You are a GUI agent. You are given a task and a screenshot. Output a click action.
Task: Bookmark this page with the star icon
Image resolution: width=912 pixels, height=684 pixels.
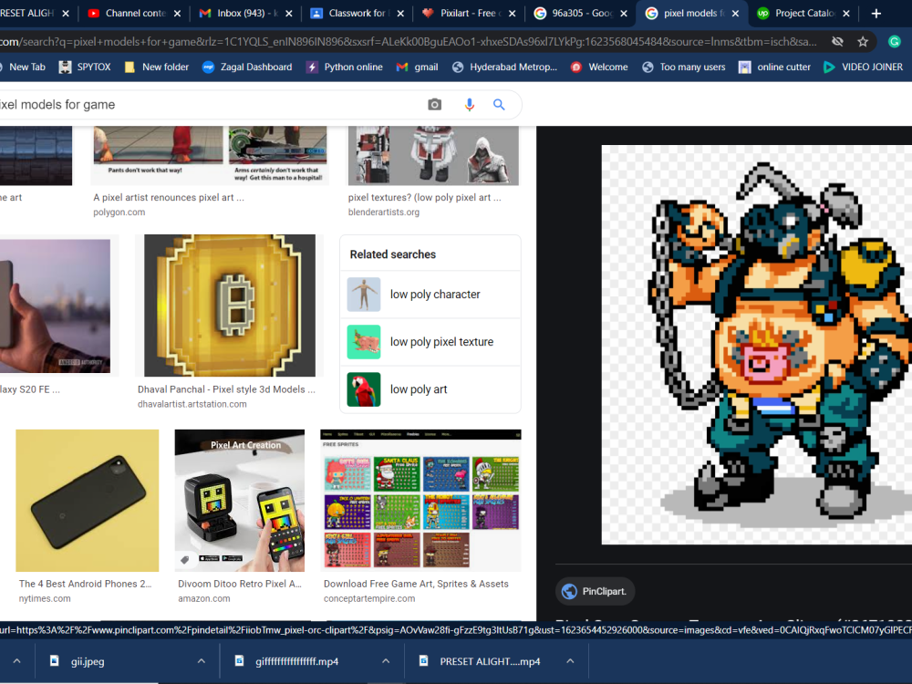[863, 41]
